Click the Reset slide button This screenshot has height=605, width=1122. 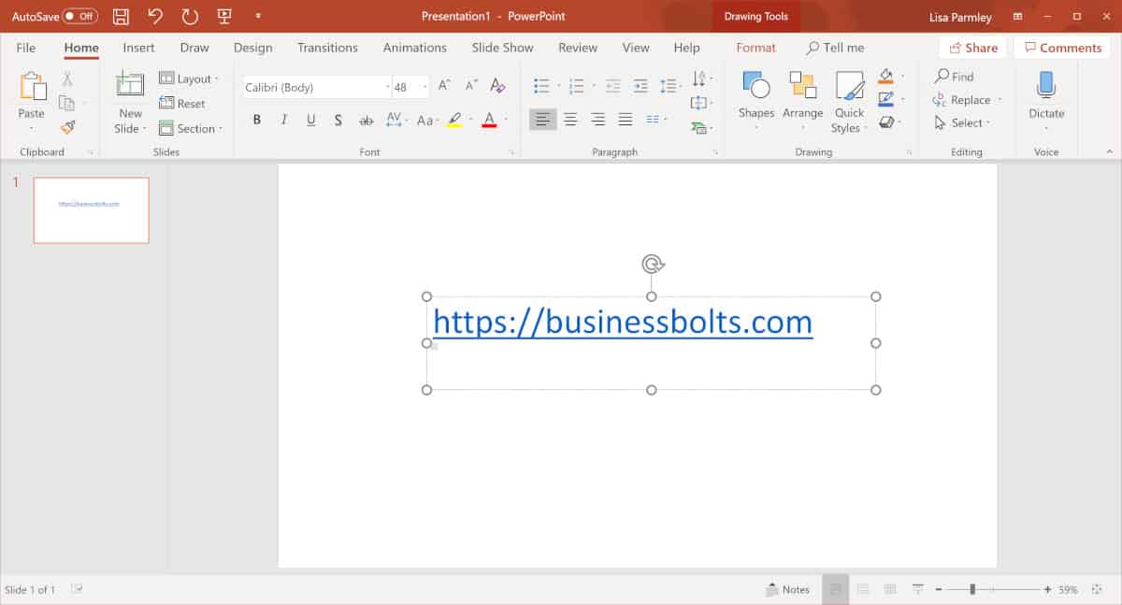pyautogui.click(x=182, y=104)
